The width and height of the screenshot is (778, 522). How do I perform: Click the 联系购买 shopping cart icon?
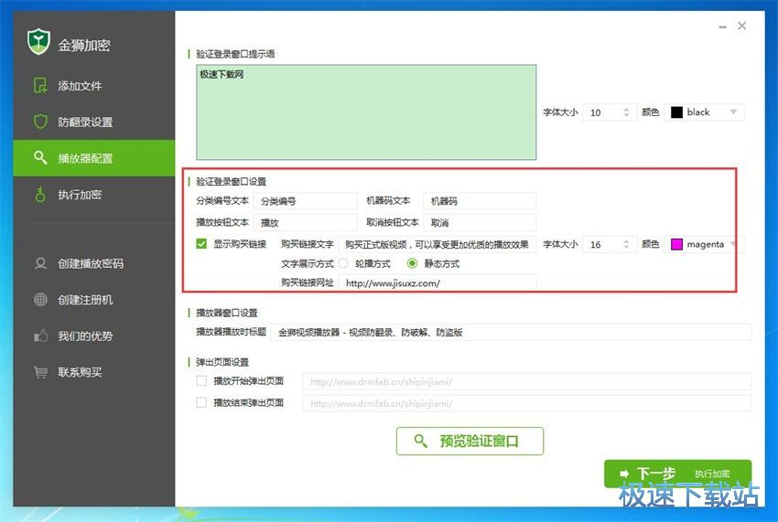(40, 372)
